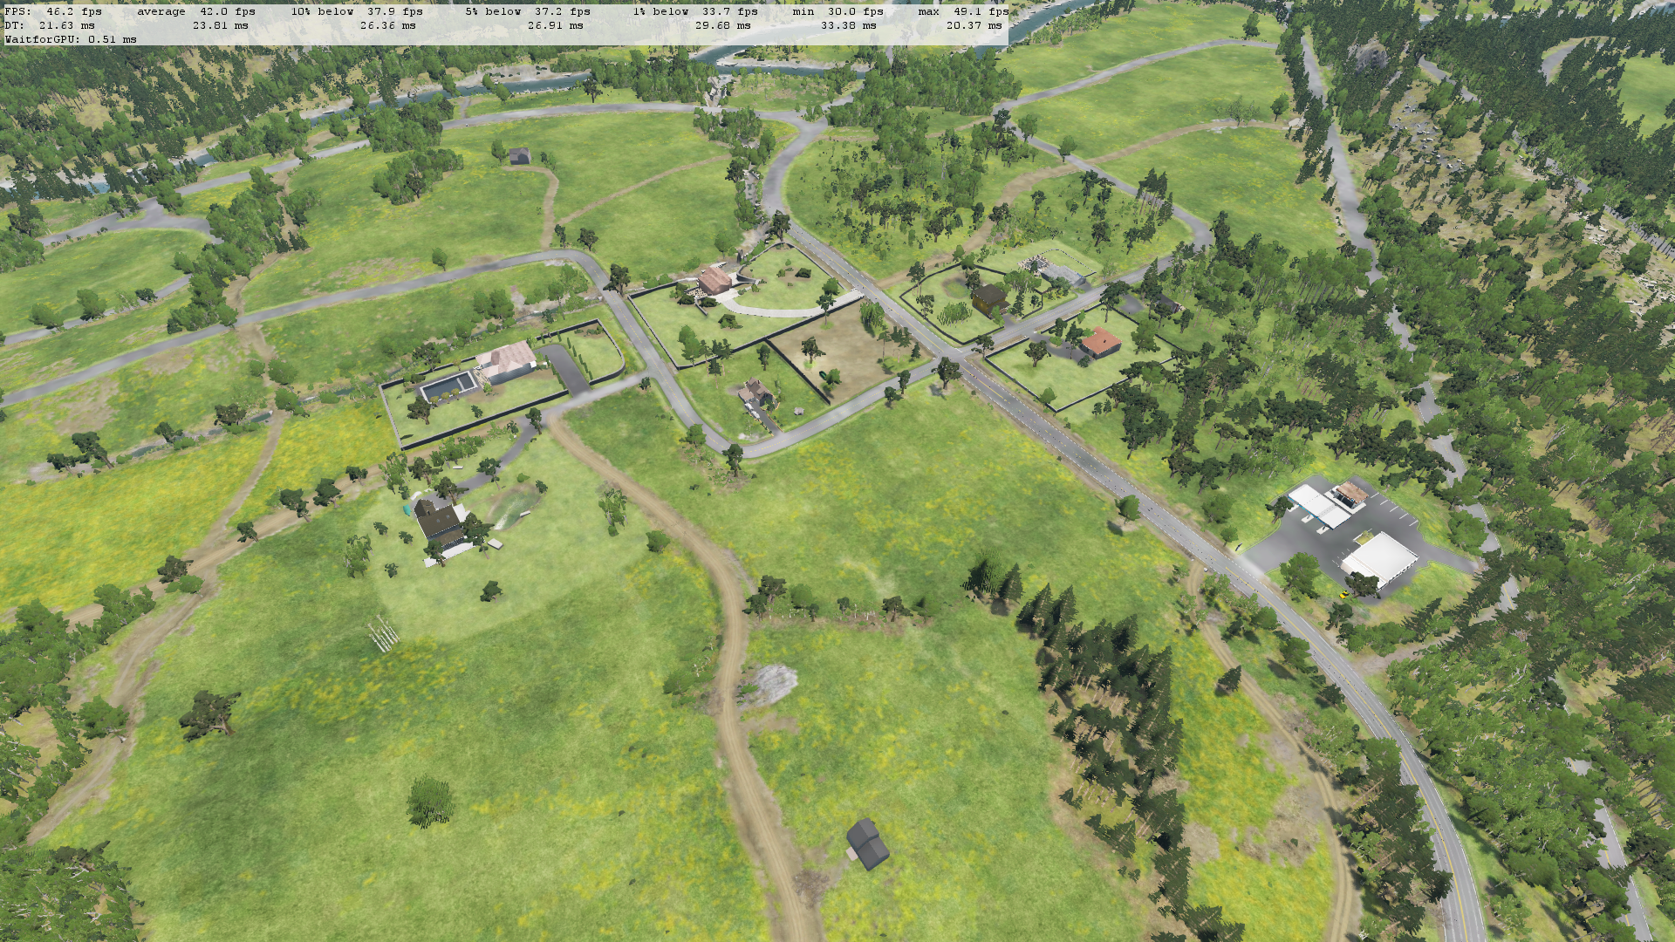Click the house beside the swimming pool
Viewport: 1675px width, 942px height.
pyautogui.click(x=506, y=361)
